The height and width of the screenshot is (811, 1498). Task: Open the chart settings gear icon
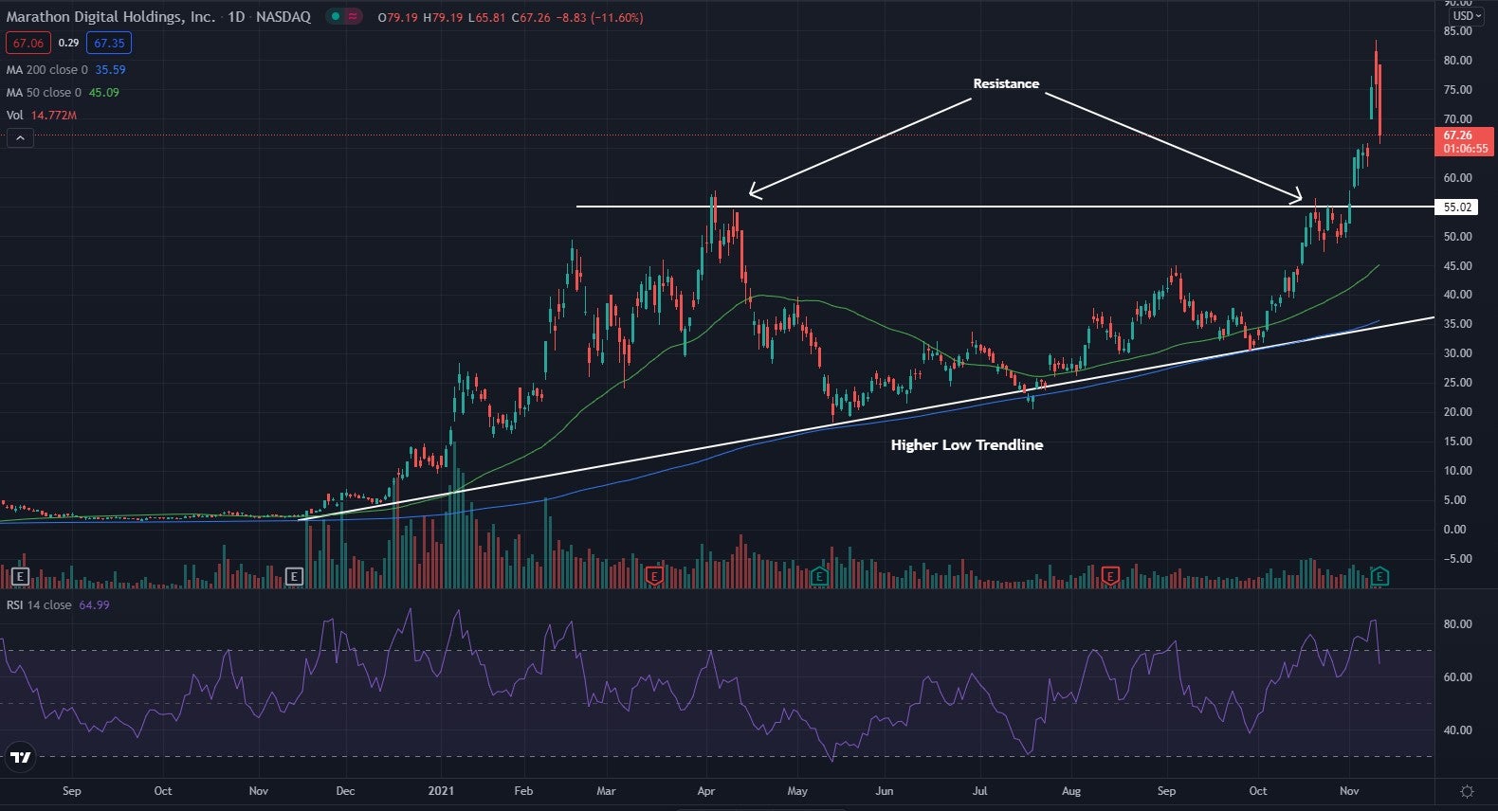[x=1467, y=791]
